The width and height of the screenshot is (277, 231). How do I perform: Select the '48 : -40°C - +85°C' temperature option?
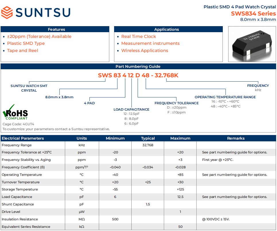click(x=225, y=106)
